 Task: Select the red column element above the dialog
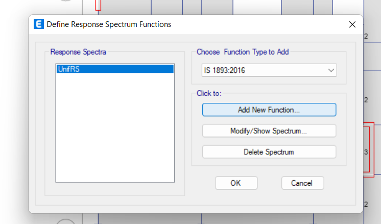pos(98,5)
